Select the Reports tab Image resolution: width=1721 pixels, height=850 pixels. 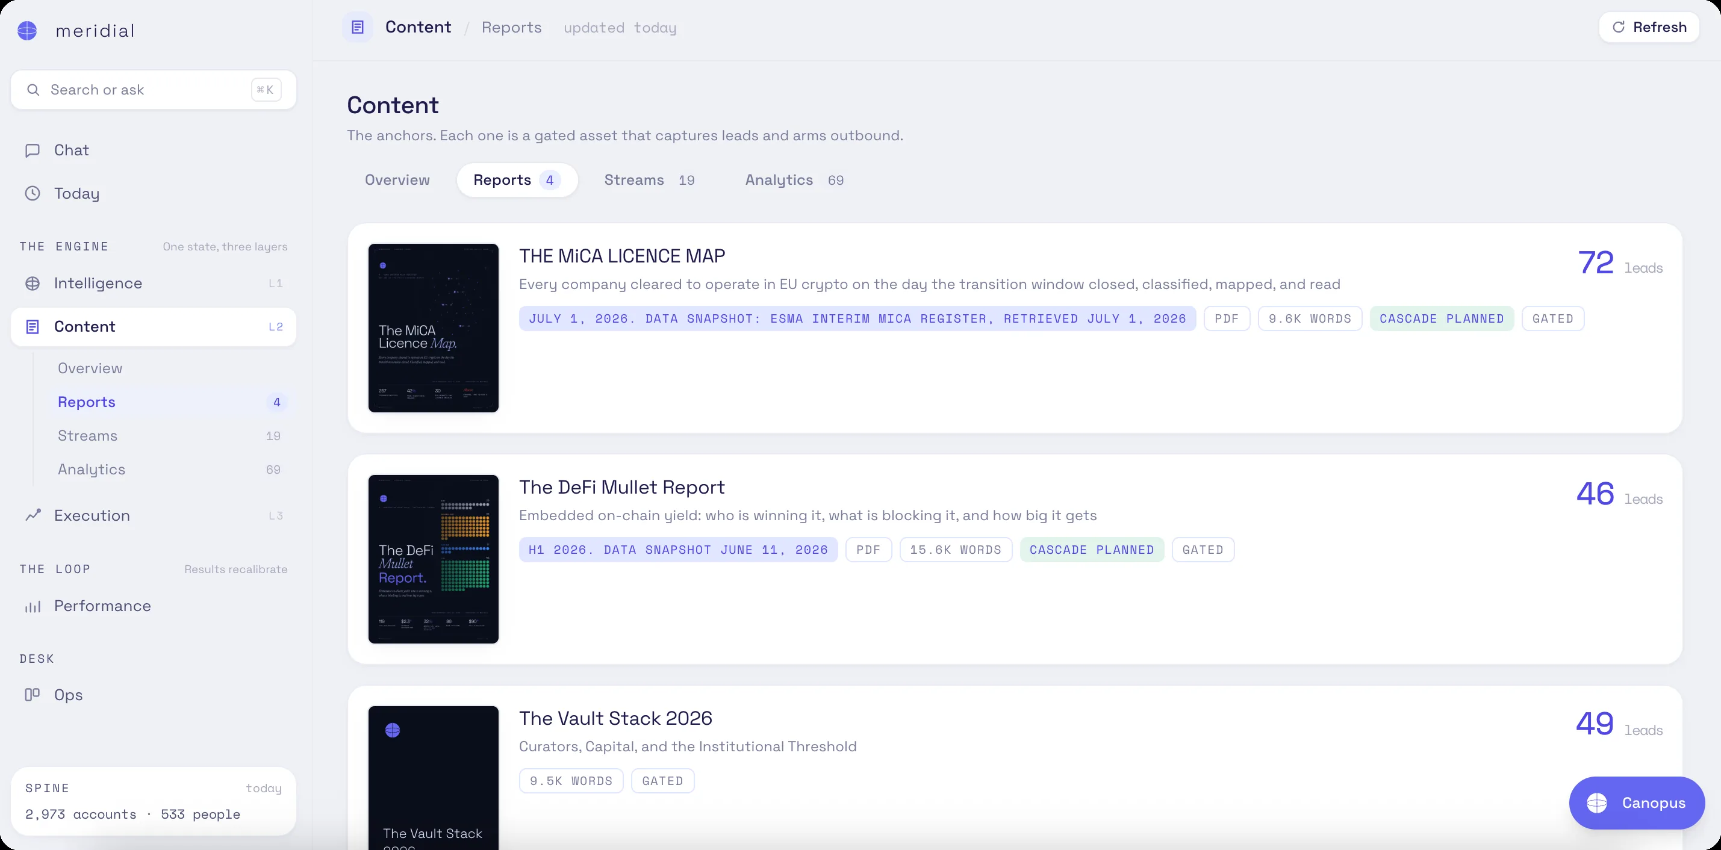click(517, 180)
